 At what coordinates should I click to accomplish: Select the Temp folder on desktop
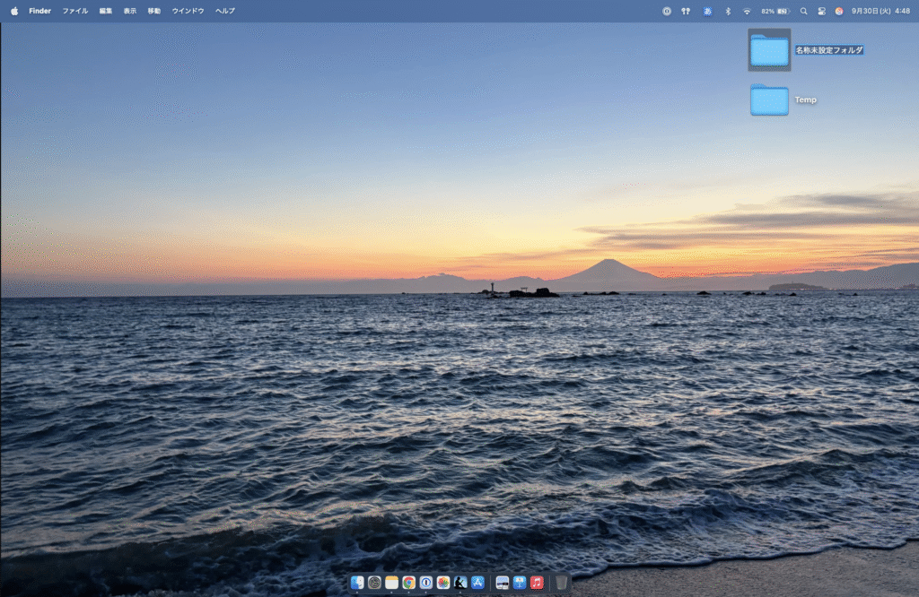[769, 99]
